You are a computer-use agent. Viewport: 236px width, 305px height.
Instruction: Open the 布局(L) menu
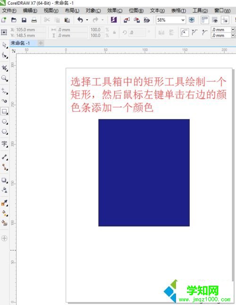pos(72,10)
